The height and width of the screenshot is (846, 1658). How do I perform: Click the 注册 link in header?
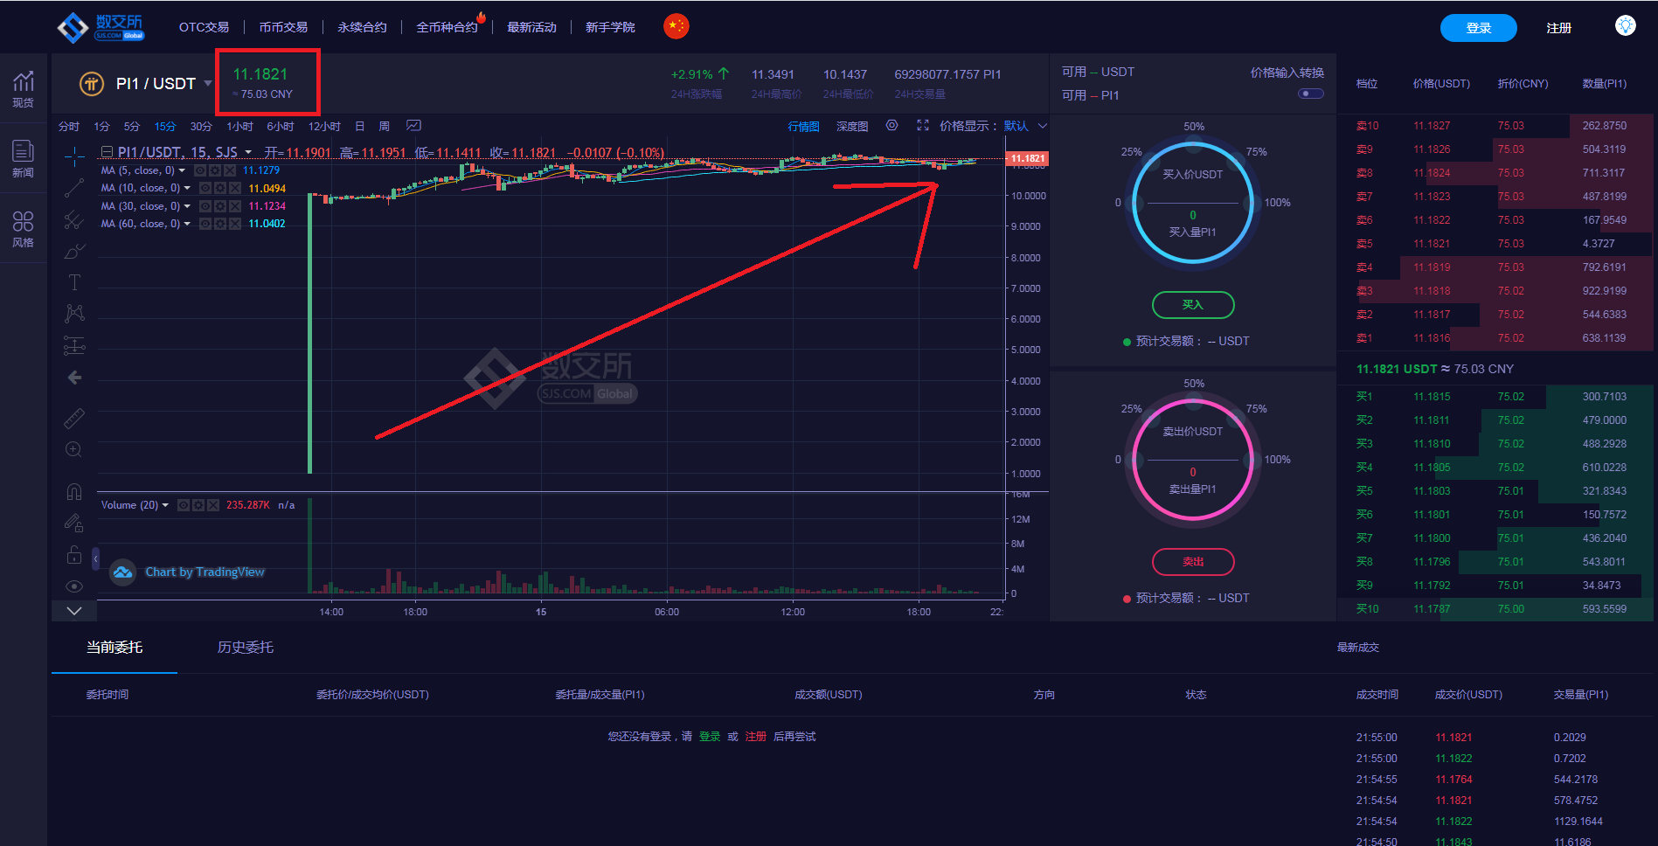pos(1559,28)
